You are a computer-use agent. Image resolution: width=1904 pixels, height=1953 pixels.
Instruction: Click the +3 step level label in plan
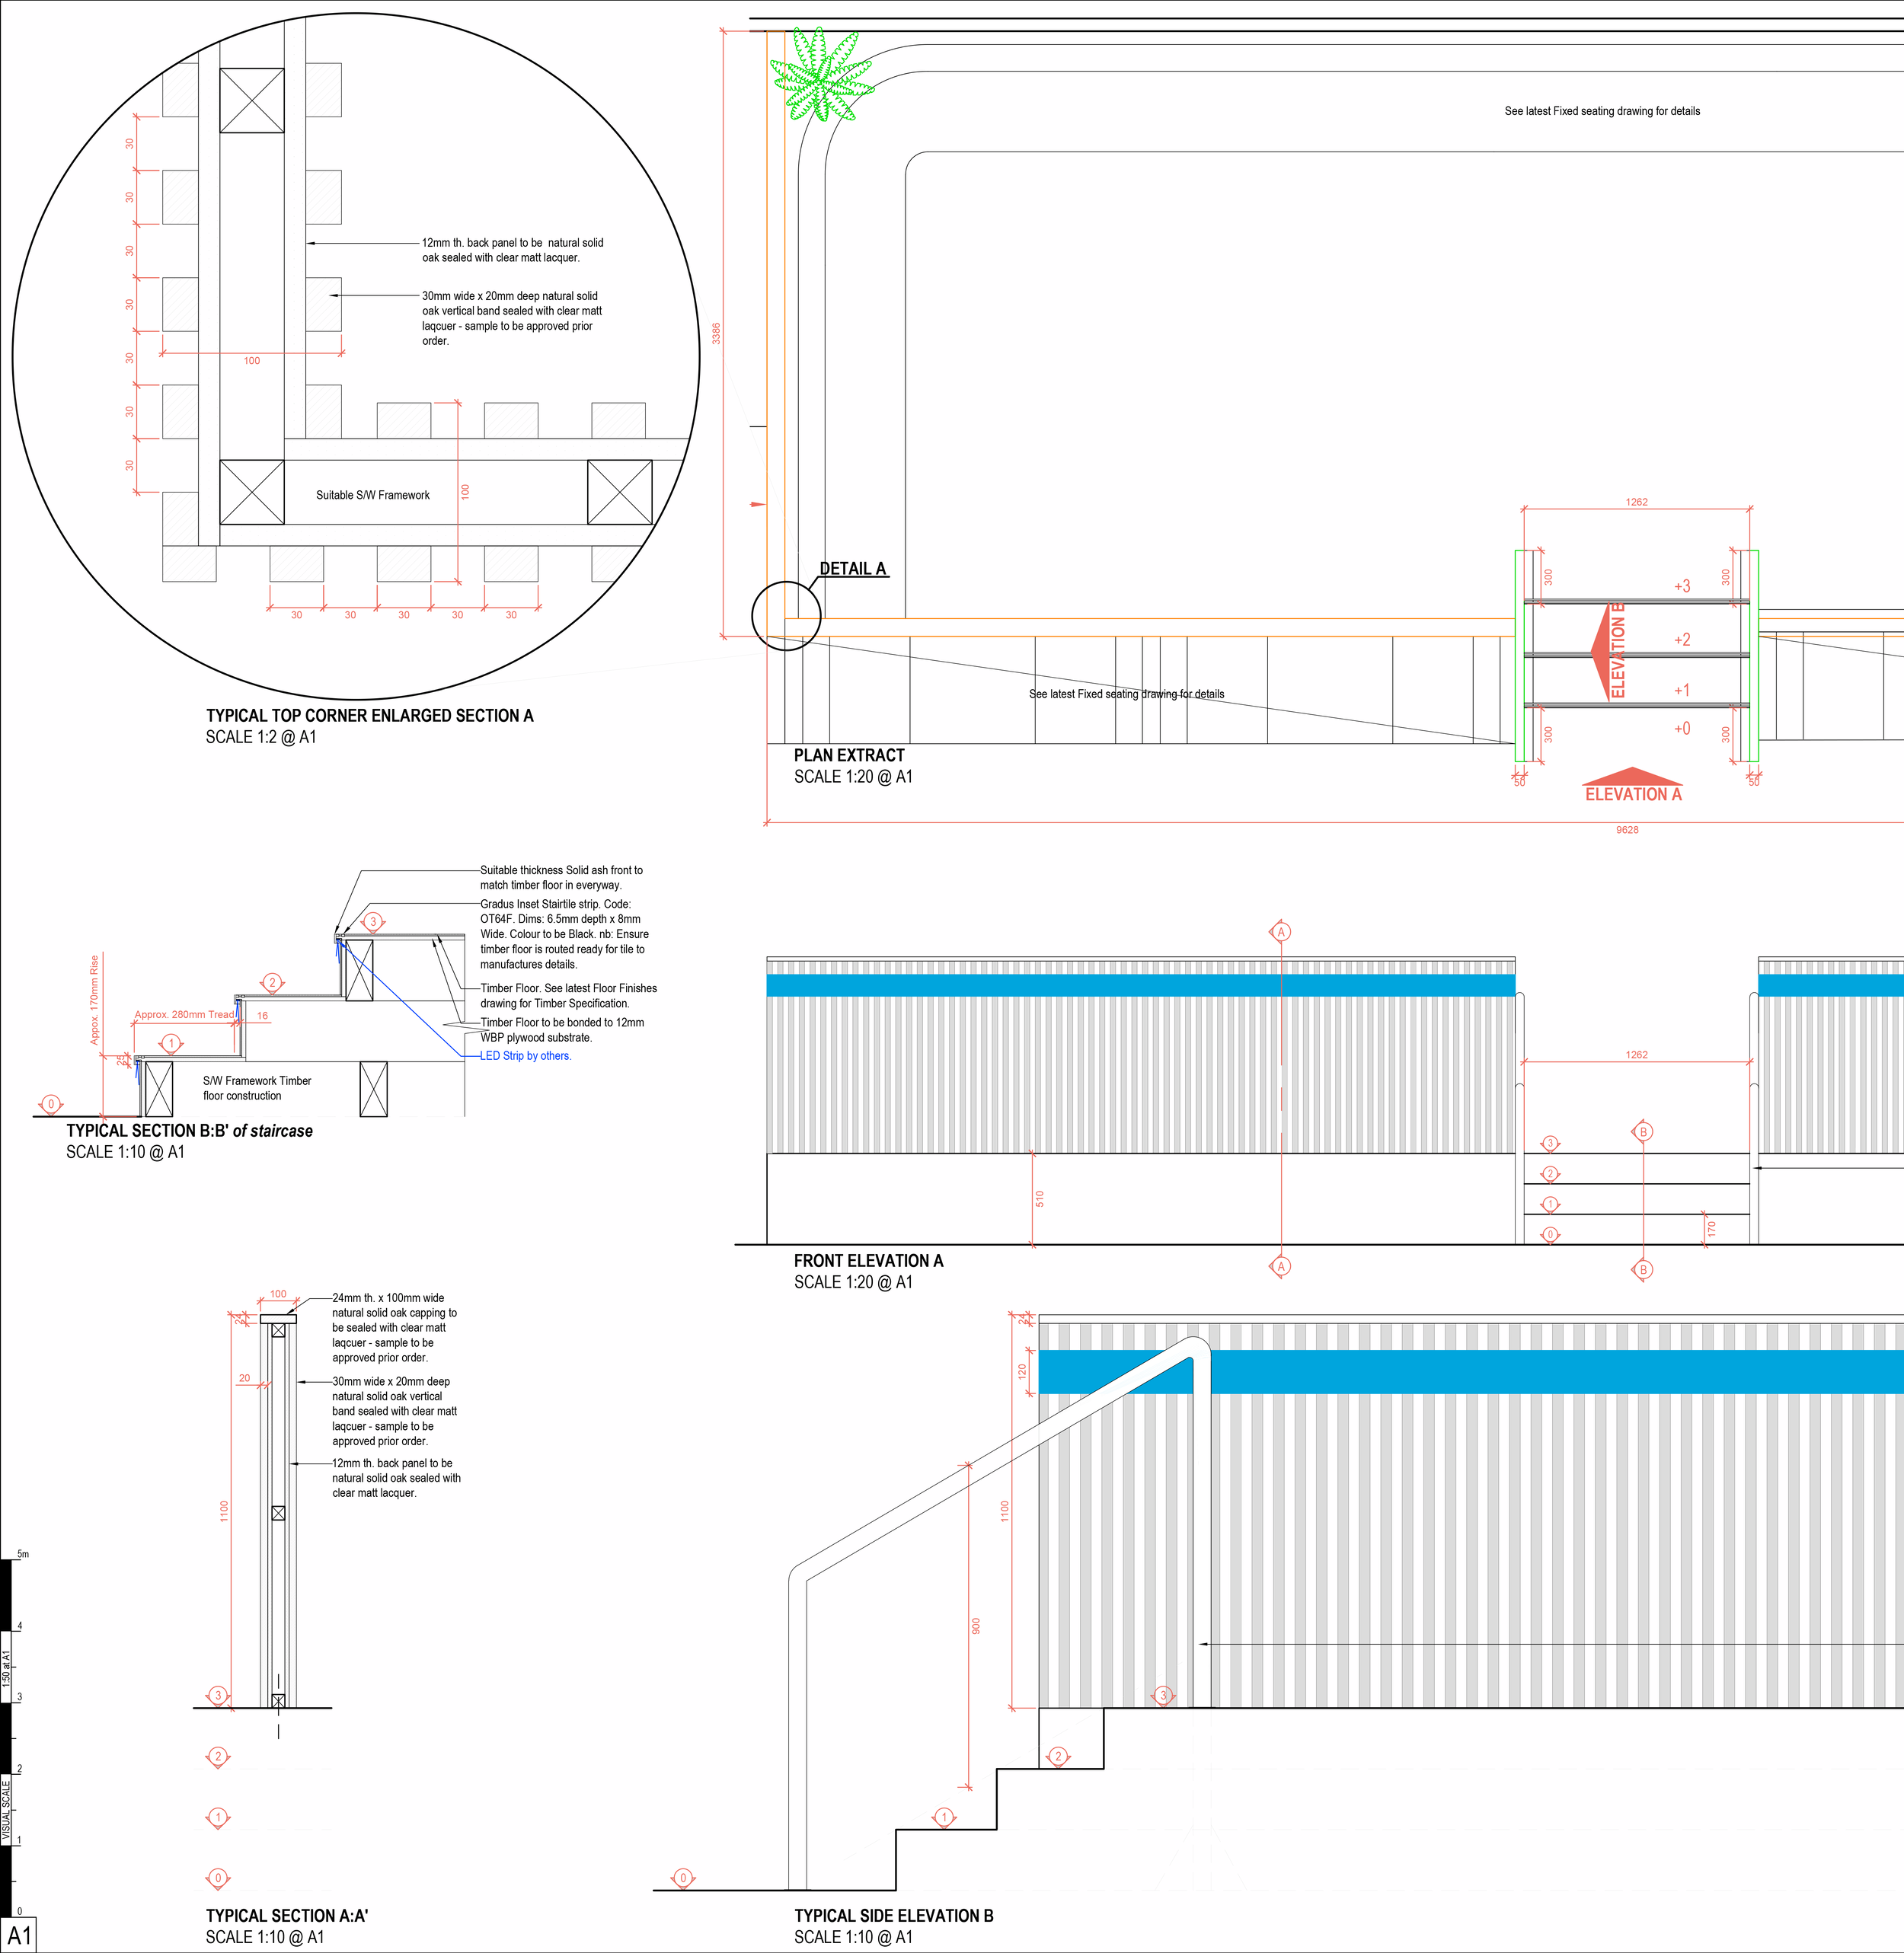point(1682,587)
